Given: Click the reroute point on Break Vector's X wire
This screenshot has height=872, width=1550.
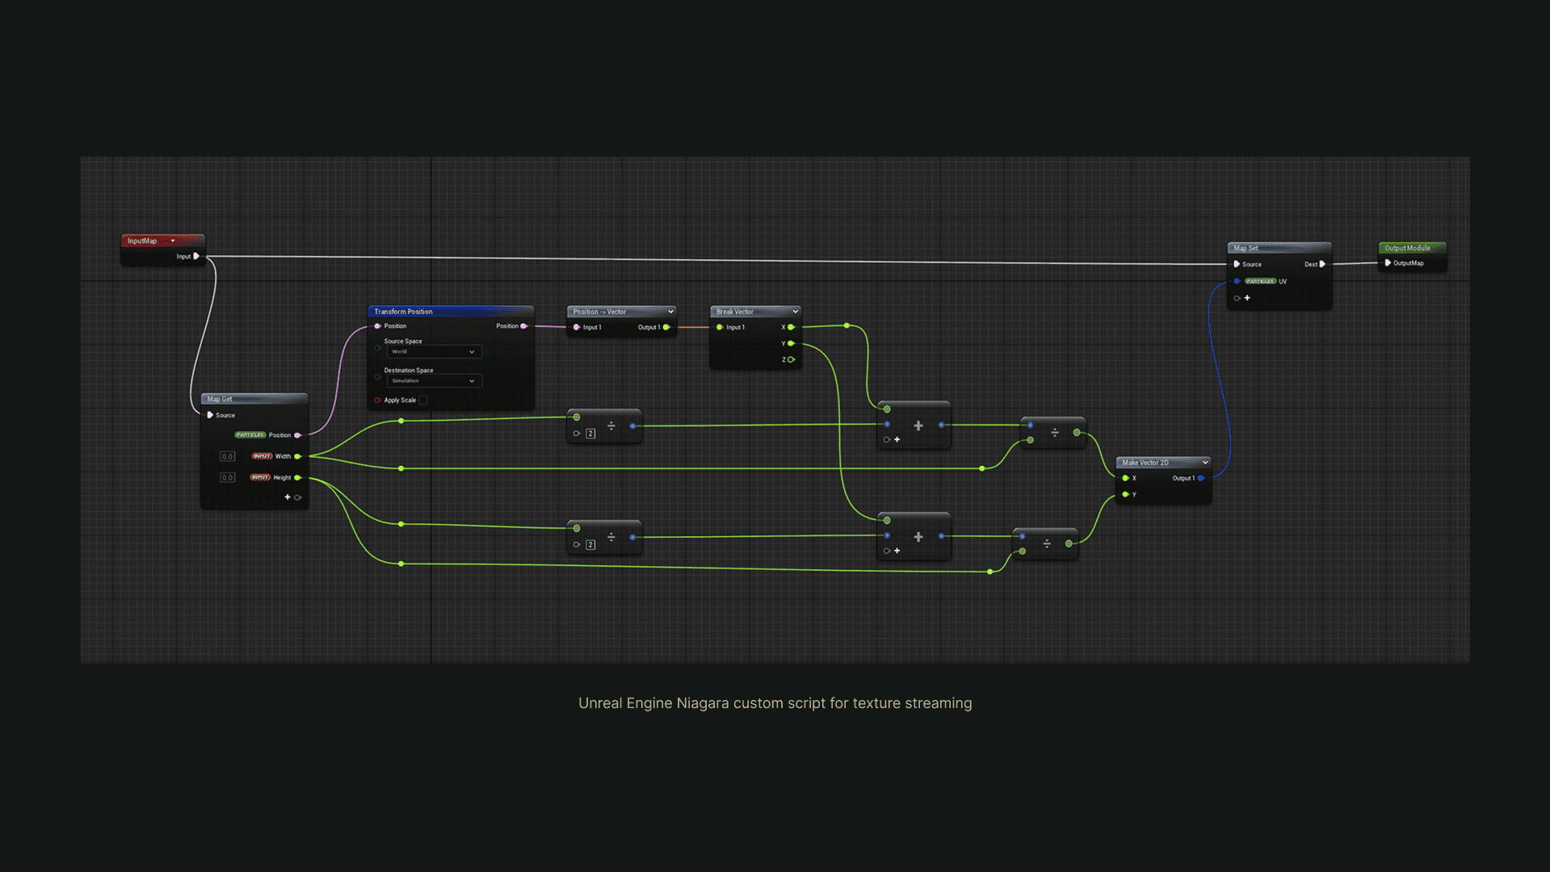Looking at the screenshot, I should point(846,325).
